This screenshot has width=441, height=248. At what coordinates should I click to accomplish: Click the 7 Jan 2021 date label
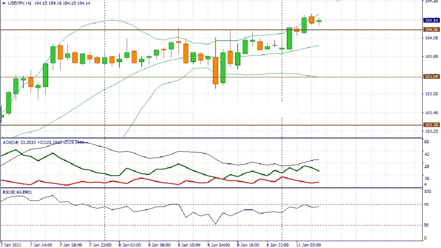11,245
